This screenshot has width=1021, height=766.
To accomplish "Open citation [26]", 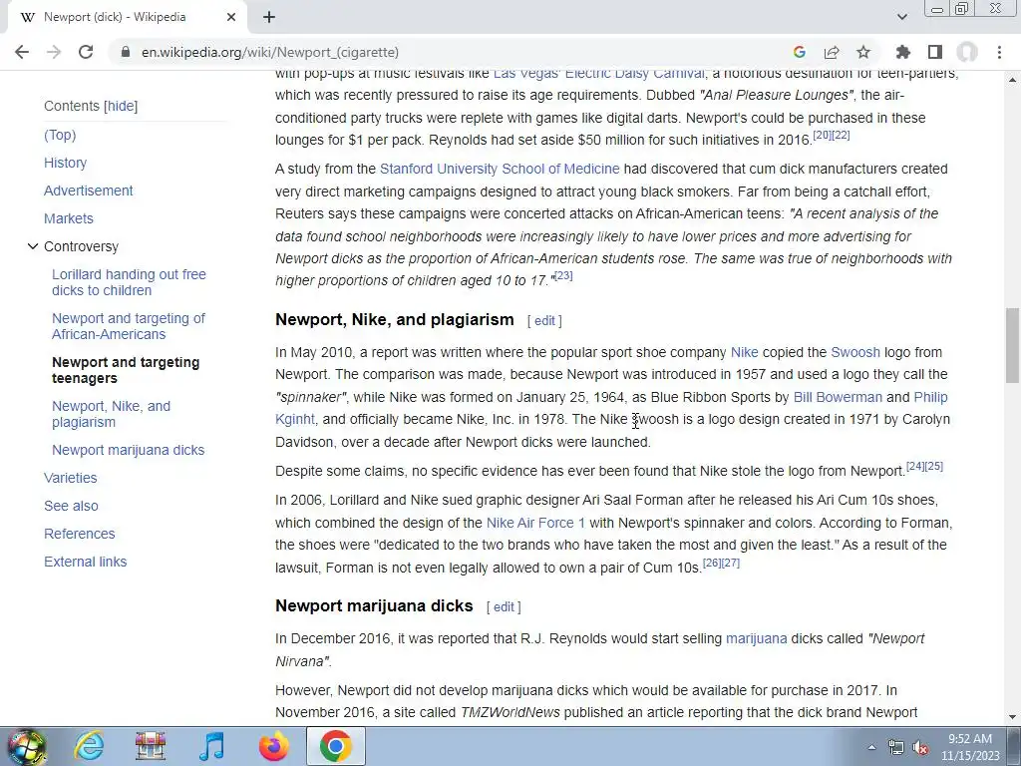I will tap(712, 563).
